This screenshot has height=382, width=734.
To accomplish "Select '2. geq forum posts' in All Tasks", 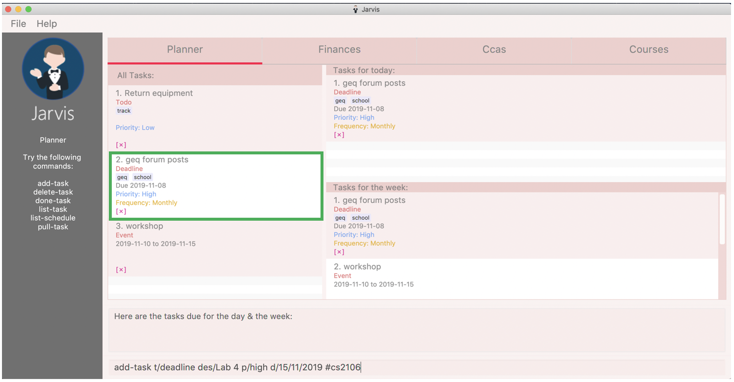I will click(152, 160).
